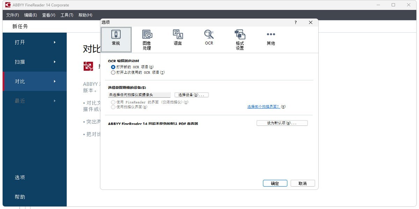Open the 工具(T) menu

pos(67,15)
